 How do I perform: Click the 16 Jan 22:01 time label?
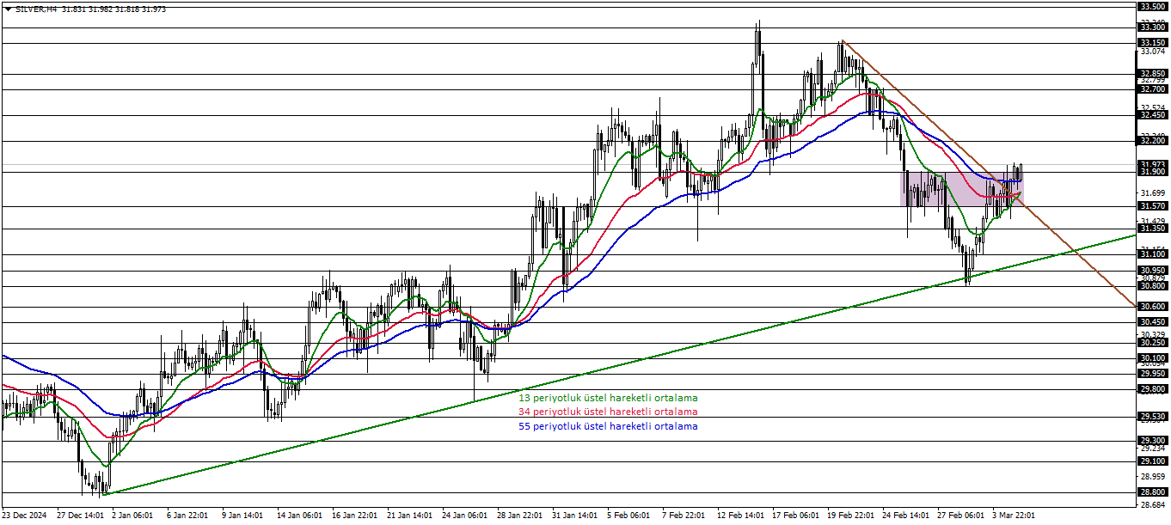[353, 516]
